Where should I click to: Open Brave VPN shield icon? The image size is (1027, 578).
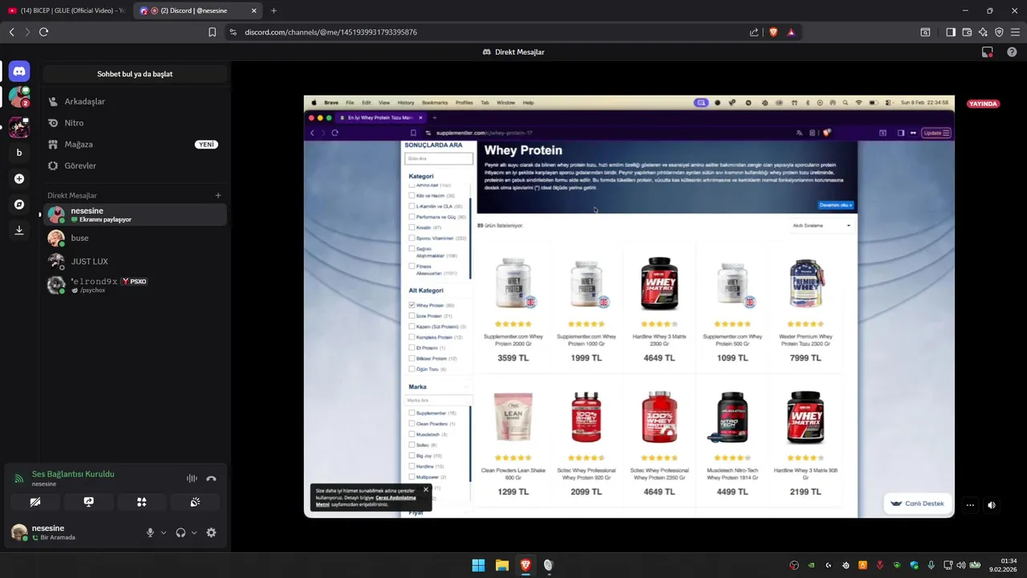pos(999,32)
